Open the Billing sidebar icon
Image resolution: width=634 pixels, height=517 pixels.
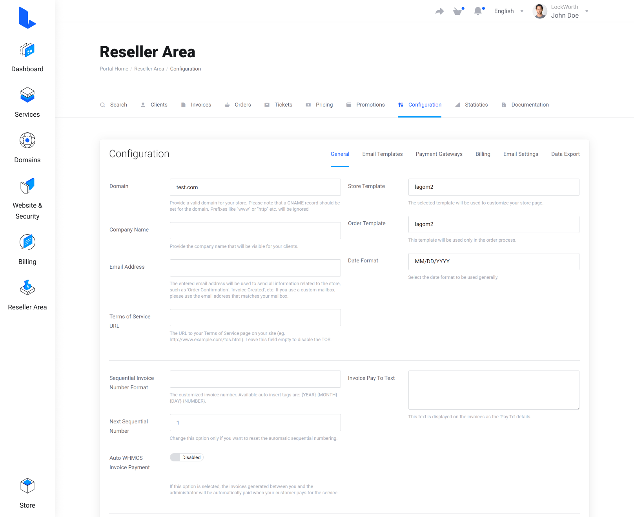tap(27, 242)
